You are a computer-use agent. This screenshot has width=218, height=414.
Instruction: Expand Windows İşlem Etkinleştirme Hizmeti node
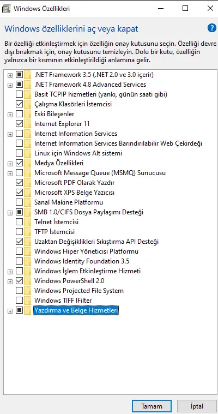click(x=10, y=272)
